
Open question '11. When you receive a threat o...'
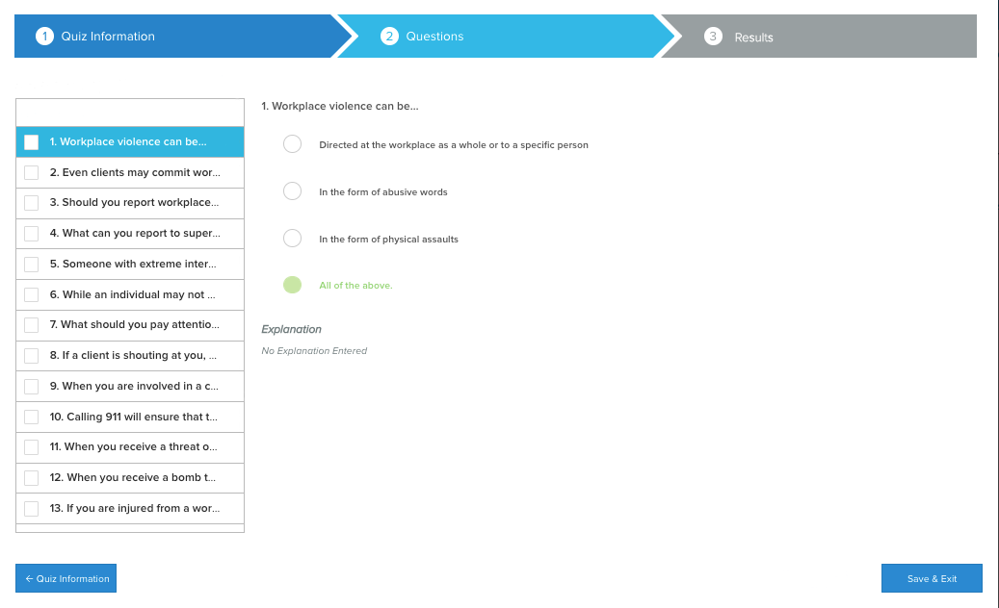click(x=130, y=447)
